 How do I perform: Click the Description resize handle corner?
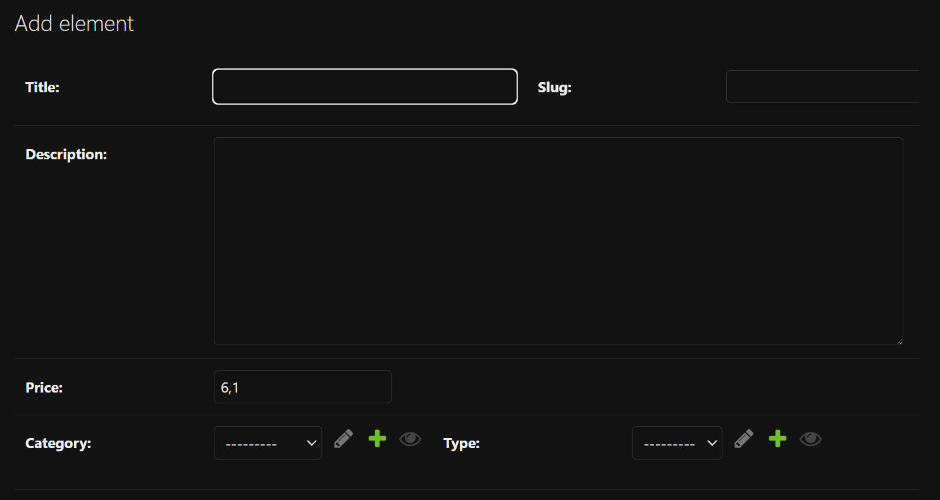click(899, 341)
